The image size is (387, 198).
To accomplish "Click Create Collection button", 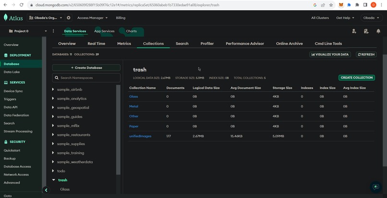I will click(357, 78).
